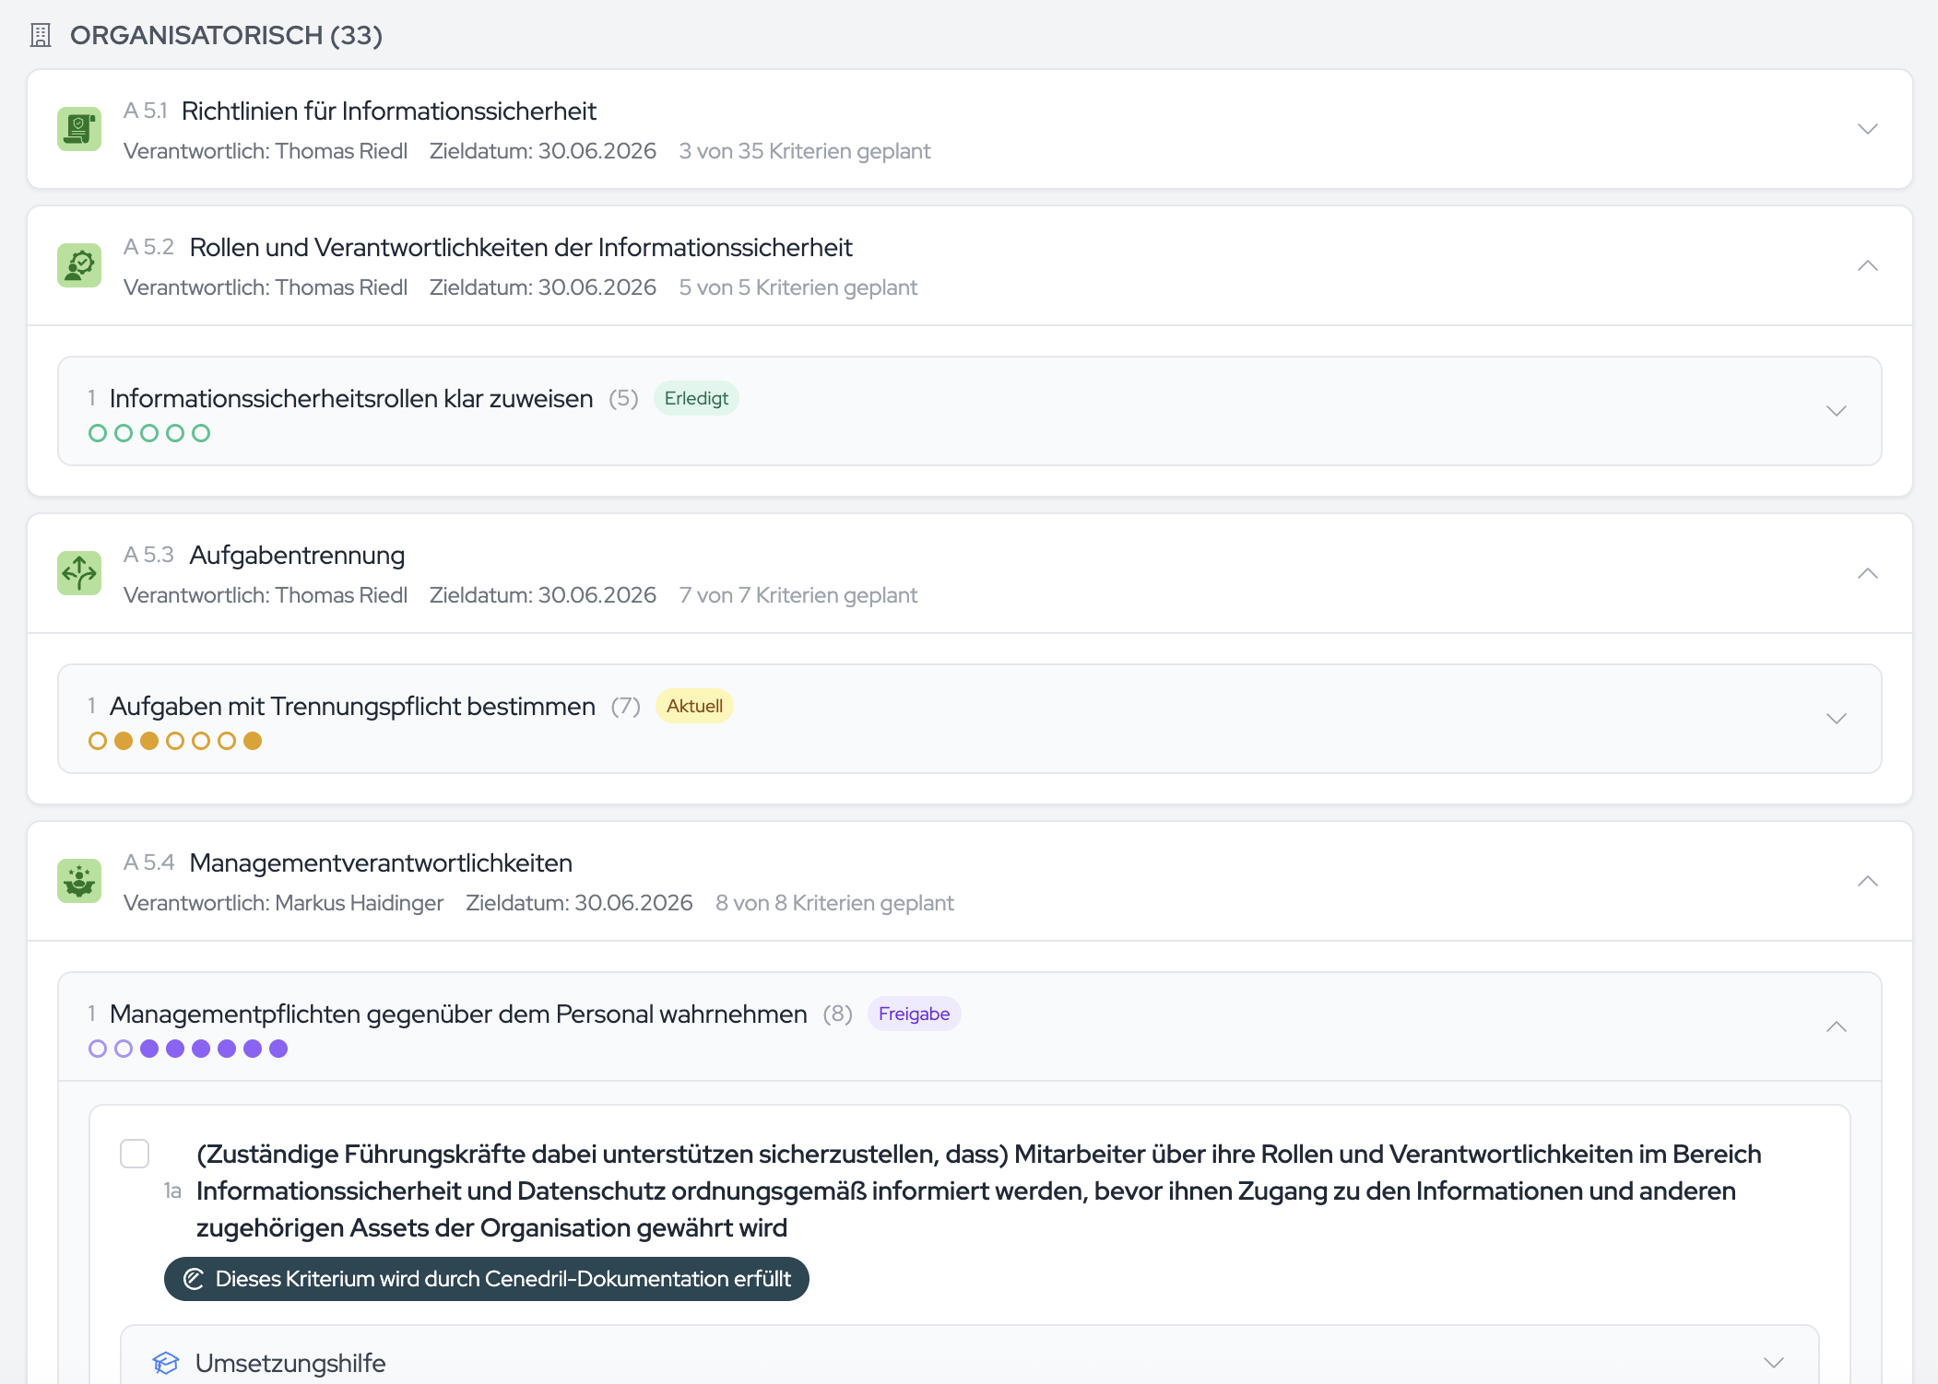
Task: Click 'Verantwortlich: Thomas Riedl' under A 5.2
Action: click(x=266, y=287)
